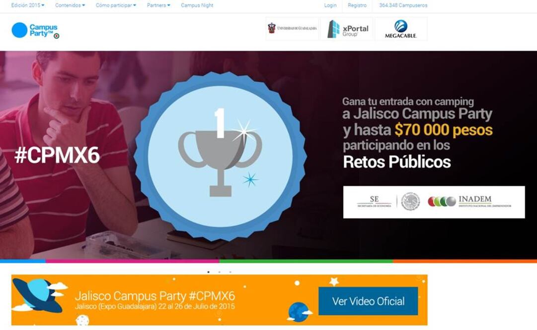This screenshot has width=537, height=330.
Task: Click the SE Secretaría de Economía logo
Action: pyautogui.click(x=374, y=202)
